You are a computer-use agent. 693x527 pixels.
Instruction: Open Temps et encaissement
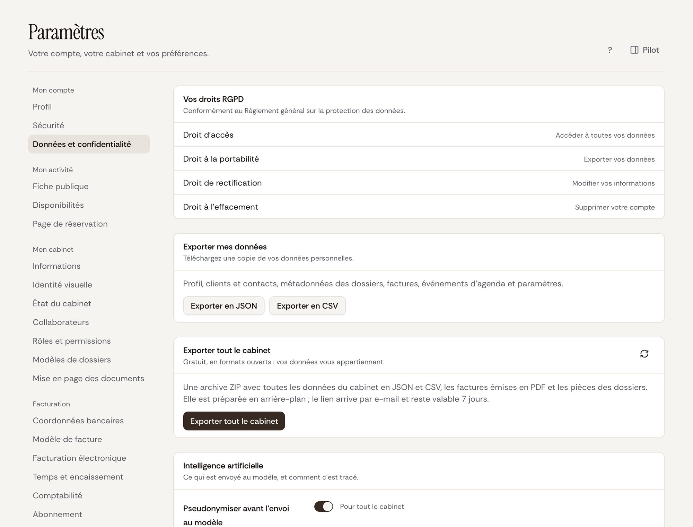tap(89, 477)
